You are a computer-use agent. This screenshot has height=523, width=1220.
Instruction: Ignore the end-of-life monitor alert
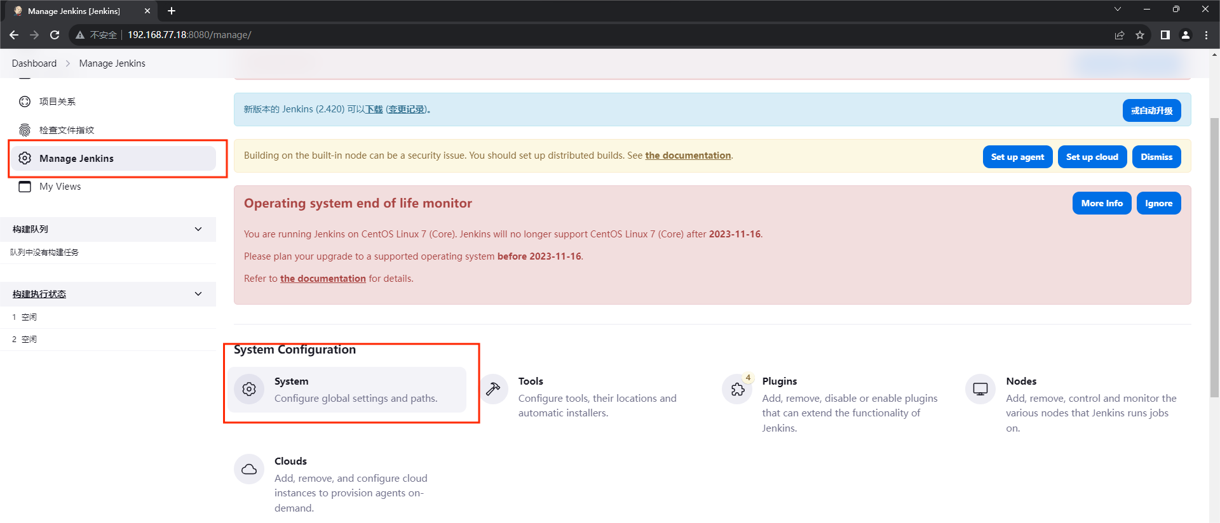[x=1158, y=203]
